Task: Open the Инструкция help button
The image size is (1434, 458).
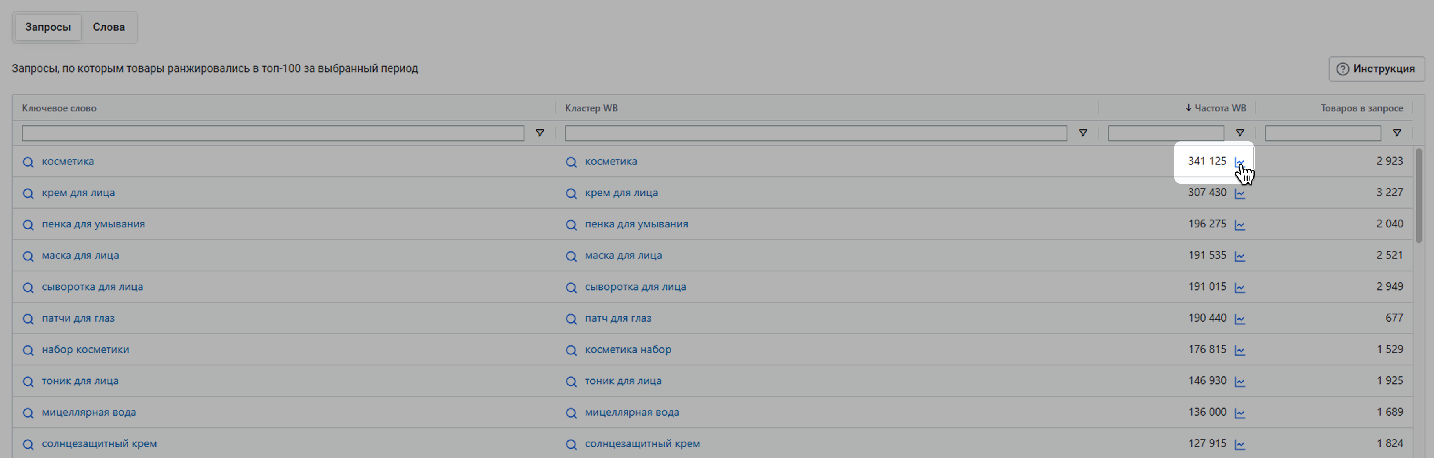Action: 1376,69
